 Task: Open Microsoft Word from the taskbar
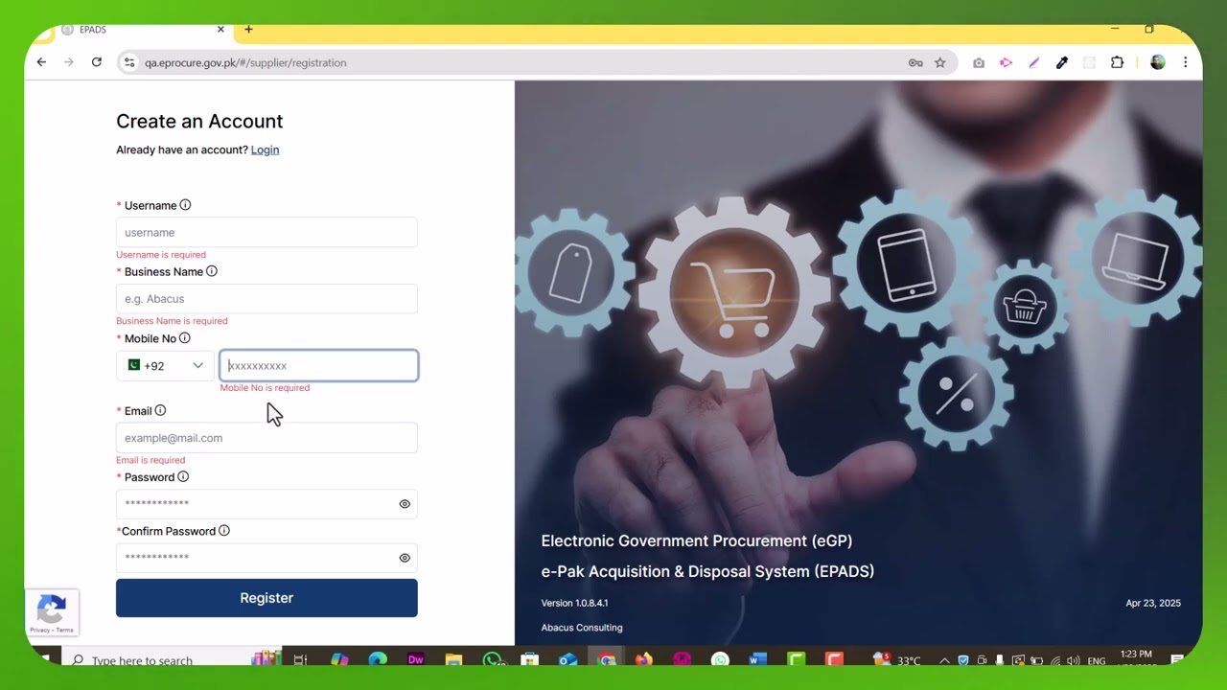click(x=757, y=660)
